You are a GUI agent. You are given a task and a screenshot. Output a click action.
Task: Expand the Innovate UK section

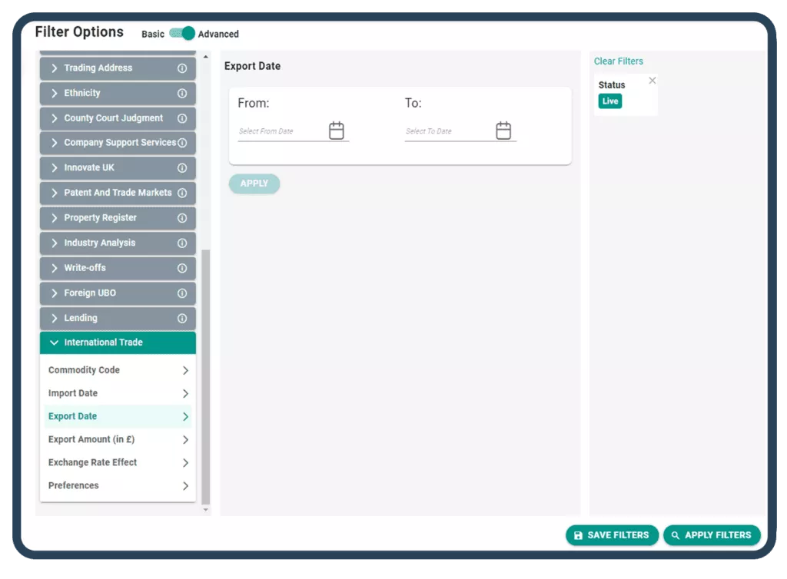(x=118, y=168)
